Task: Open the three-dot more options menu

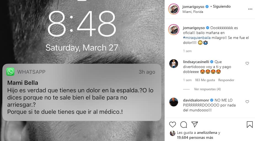Action: click(250, 9)
